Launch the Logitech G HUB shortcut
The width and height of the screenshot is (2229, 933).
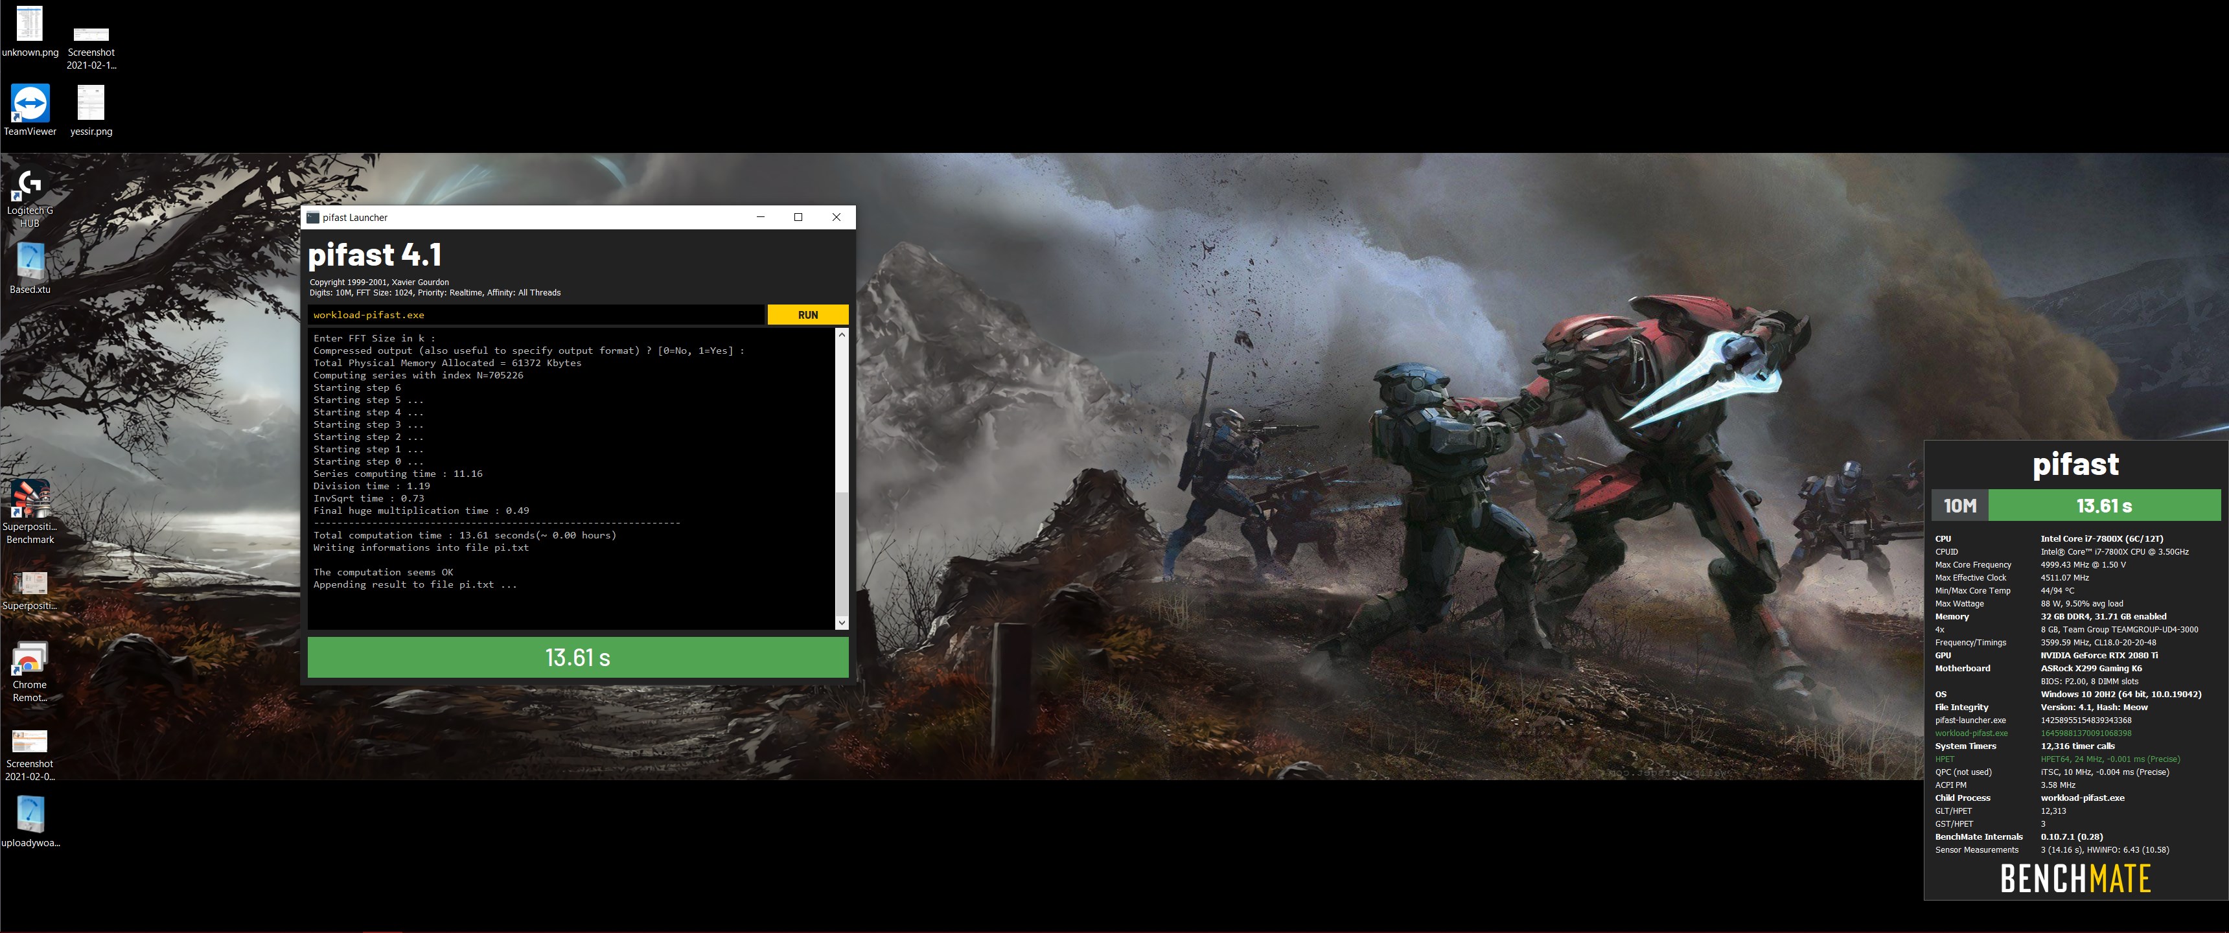tap(29, 198)
